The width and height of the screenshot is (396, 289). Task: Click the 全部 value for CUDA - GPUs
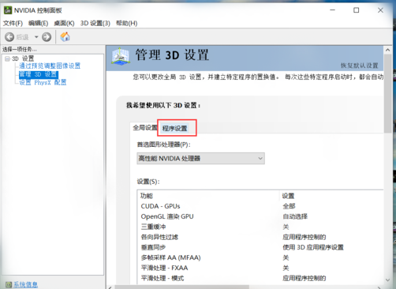pos(289,206)
